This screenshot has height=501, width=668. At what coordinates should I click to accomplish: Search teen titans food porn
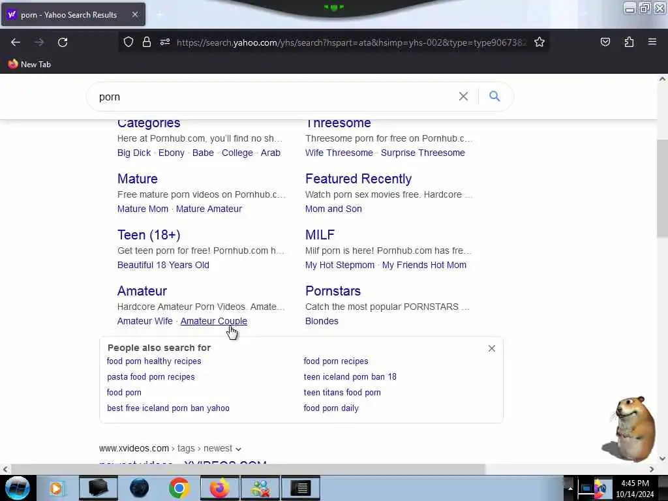pos(342,392)
